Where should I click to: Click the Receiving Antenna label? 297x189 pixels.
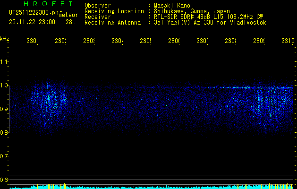pyautogui.click(x=112, y=23)
